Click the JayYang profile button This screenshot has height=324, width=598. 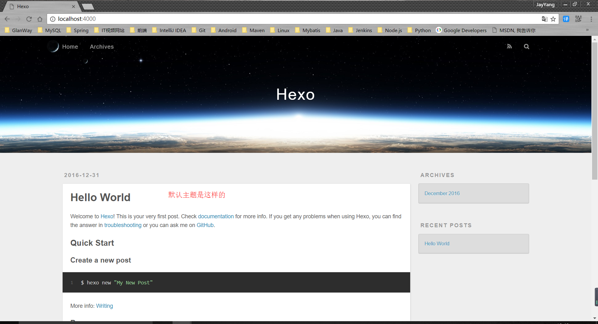pyautogui.click(x=545, y=5)
